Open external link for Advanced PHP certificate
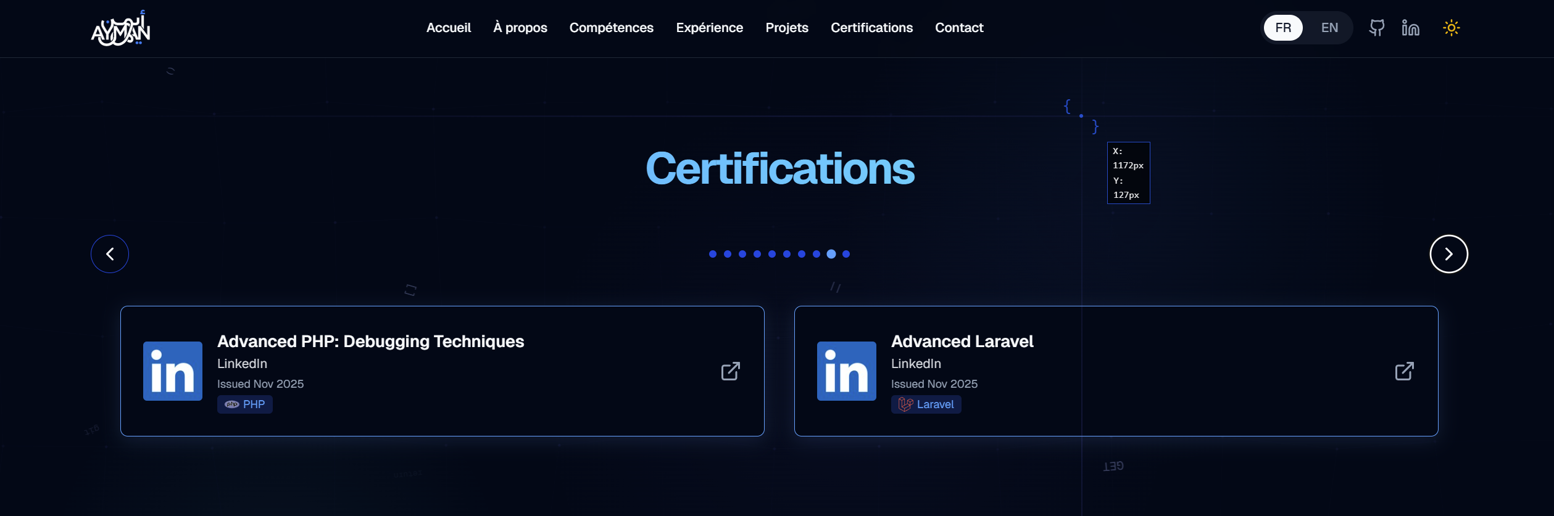 click(x=731, y=371)
